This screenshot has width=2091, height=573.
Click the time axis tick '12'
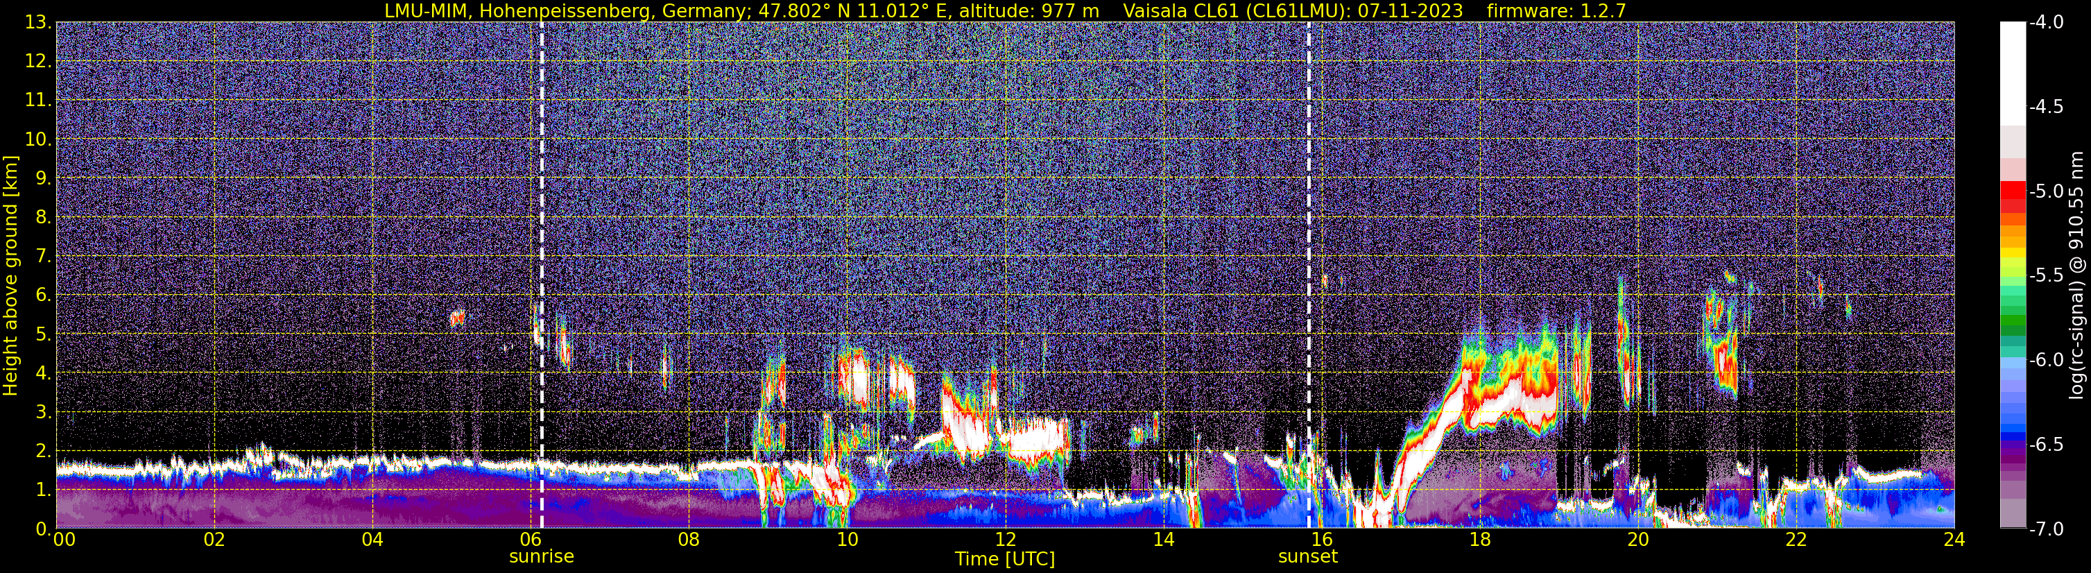click(x=1005, y=540)
